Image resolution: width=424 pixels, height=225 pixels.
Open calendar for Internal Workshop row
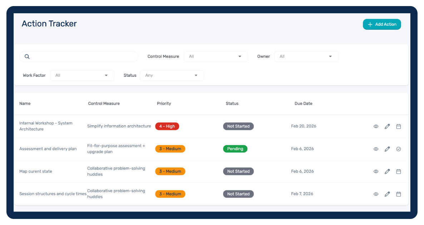399,126
